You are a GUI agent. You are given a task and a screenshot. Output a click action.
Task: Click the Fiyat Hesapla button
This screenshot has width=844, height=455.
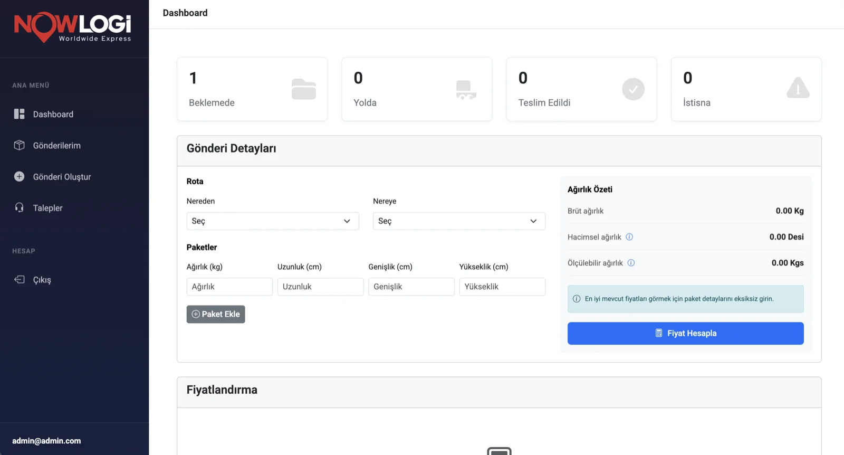[686, 333]
